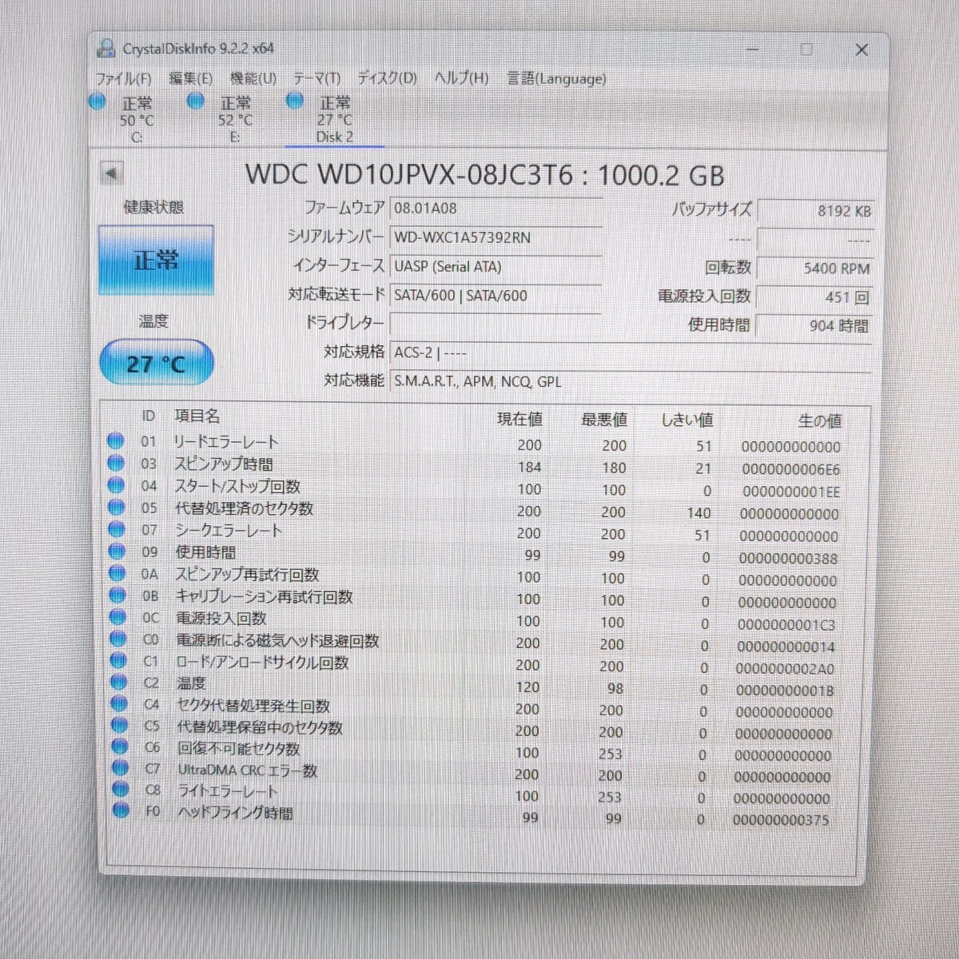Click the power on hours value 904 時間
Screen dimensions: 959x959
(x=815, y=325)
